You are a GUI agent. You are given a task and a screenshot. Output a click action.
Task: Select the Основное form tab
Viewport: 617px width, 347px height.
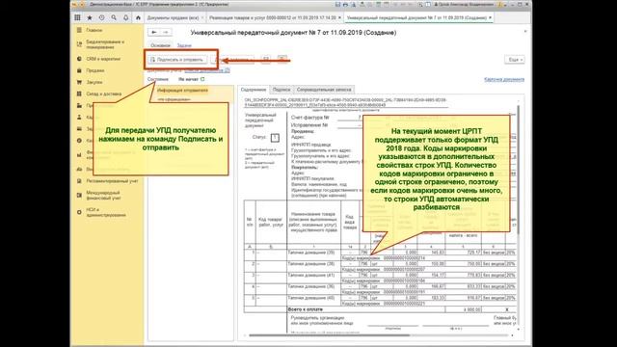161,45
